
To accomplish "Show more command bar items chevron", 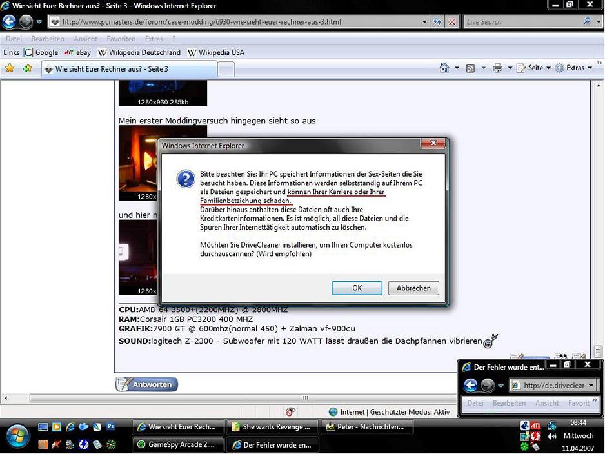I will 599,63.
